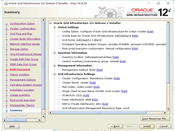Open the Grid Plug and Play step
The image size is (175, 131).
(x=21, y=34)
